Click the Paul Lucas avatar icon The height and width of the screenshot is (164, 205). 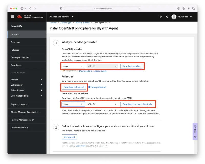174,16
